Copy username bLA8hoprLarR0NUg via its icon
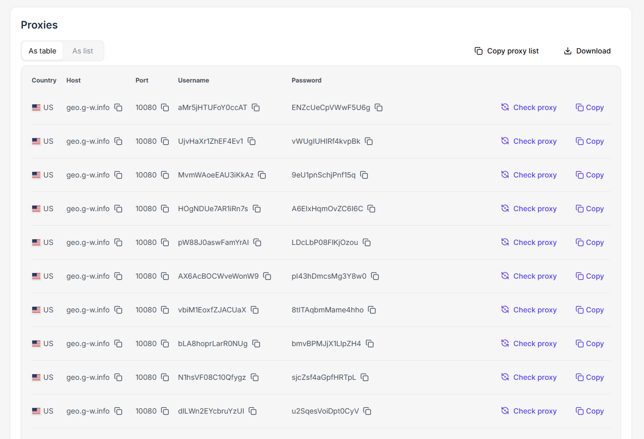The height and width of the screenshot is (439, 644). (x=256, y=344)
